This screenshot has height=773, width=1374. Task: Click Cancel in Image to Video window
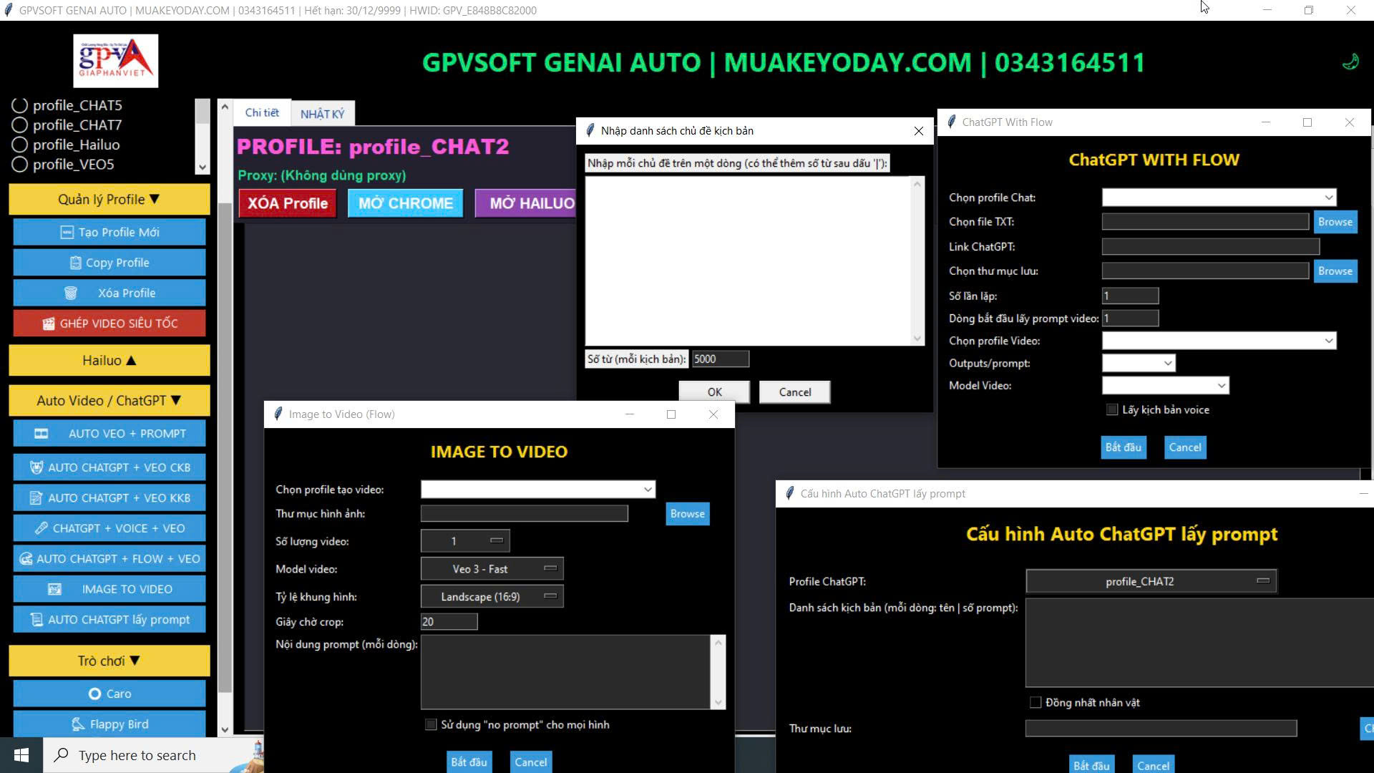[531, 762]
